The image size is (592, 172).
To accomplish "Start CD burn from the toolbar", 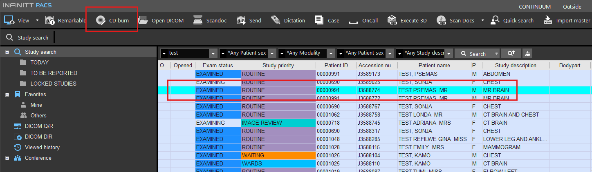I will point(112,20).
